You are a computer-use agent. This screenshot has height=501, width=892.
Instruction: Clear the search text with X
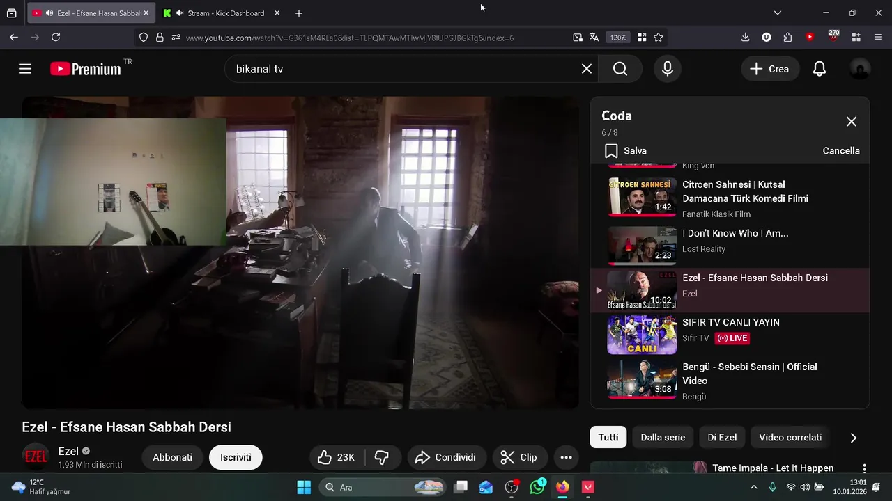(x=587, y=69)
